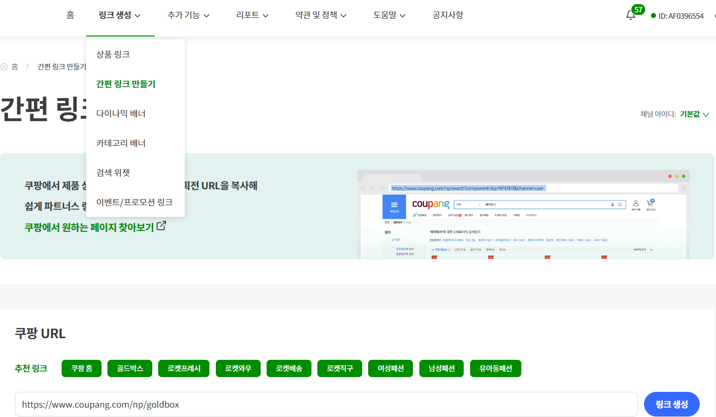
Task: Choose 다이나믹 배너 from menu
Action: [x=136, y=113]
